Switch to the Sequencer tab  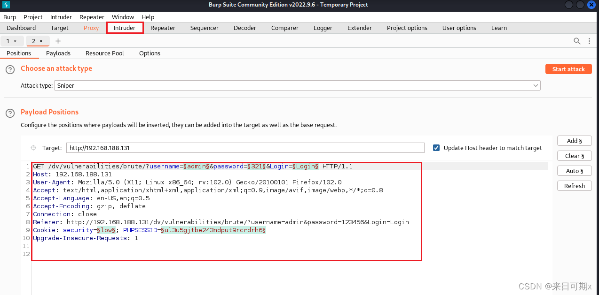(x=204, y=28)
